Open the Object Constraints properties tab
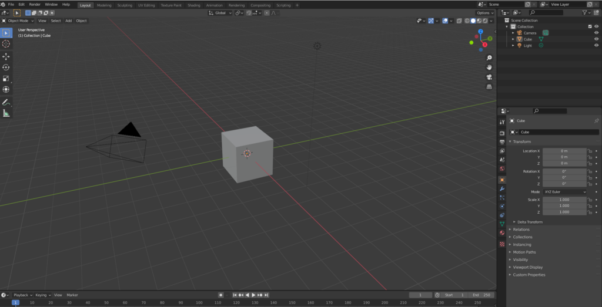This screenshot has width=602, height=307. (x=502, y=215)
